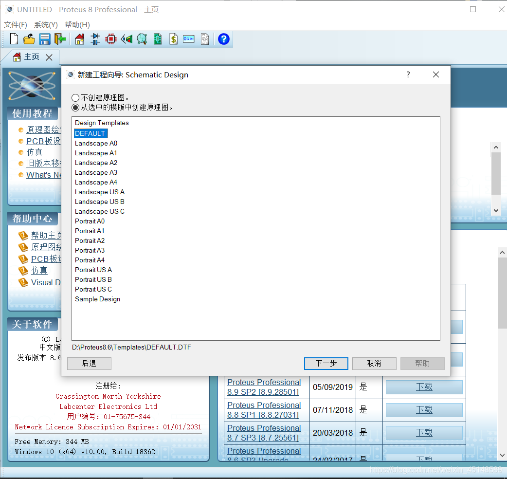Select the Portrait US C template
The image size is (507, 479).
[93, 289]
